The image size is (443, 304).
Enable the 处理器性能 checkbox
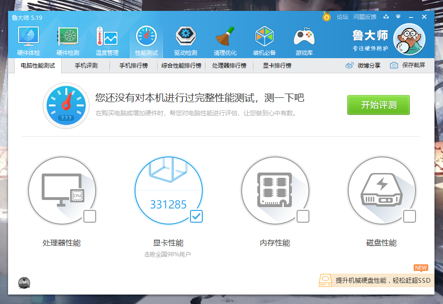click(90, 216)
